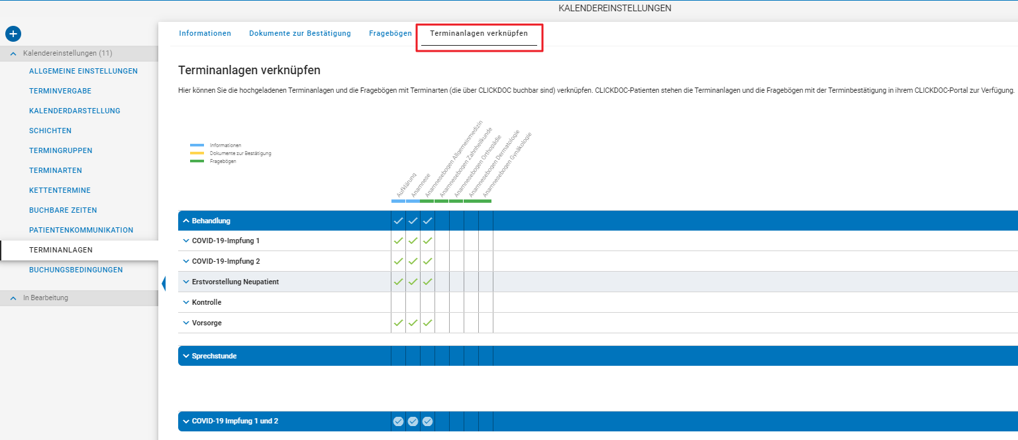The width and height of the screenshot is (1018, 440).
Task: Check the Aufklärung cell for Kontrolle
Action: click(398, 302)
